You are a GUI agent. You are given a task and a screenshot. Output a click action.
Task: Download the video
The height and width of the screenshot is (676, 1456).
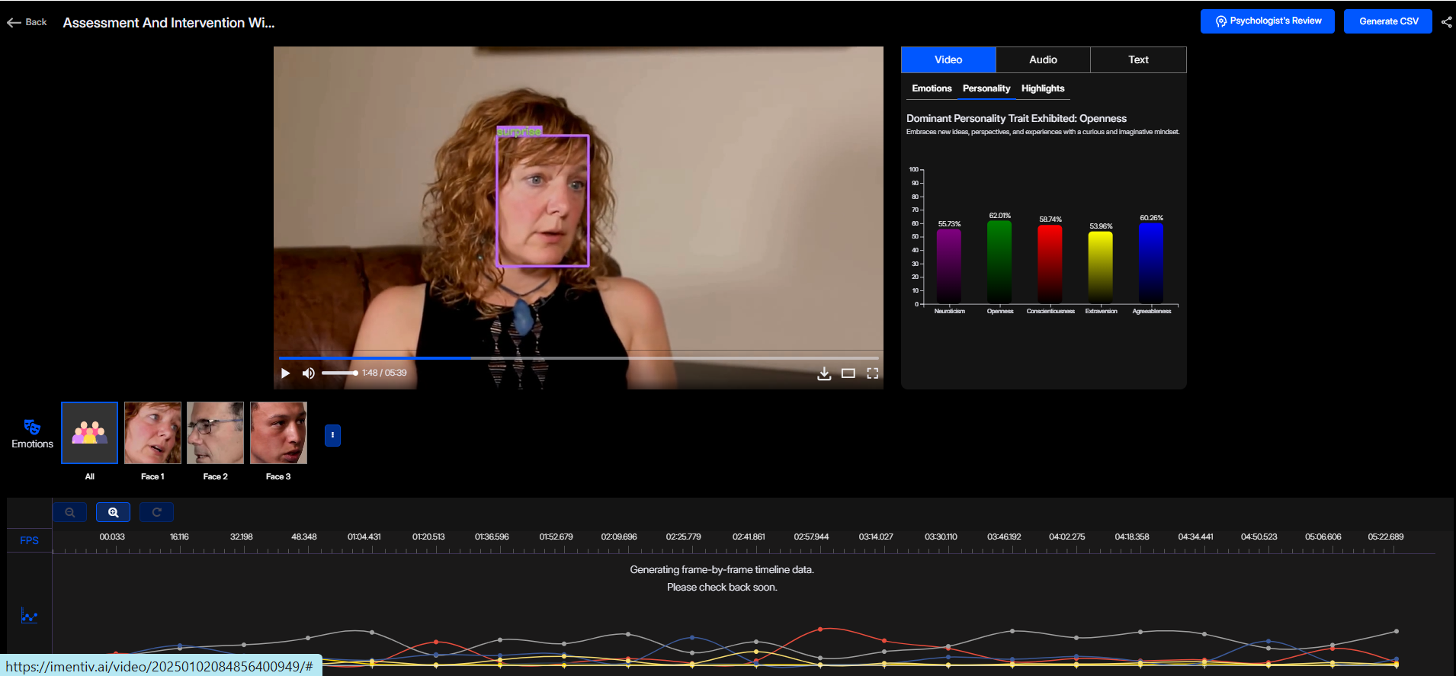tap(824, 373)
